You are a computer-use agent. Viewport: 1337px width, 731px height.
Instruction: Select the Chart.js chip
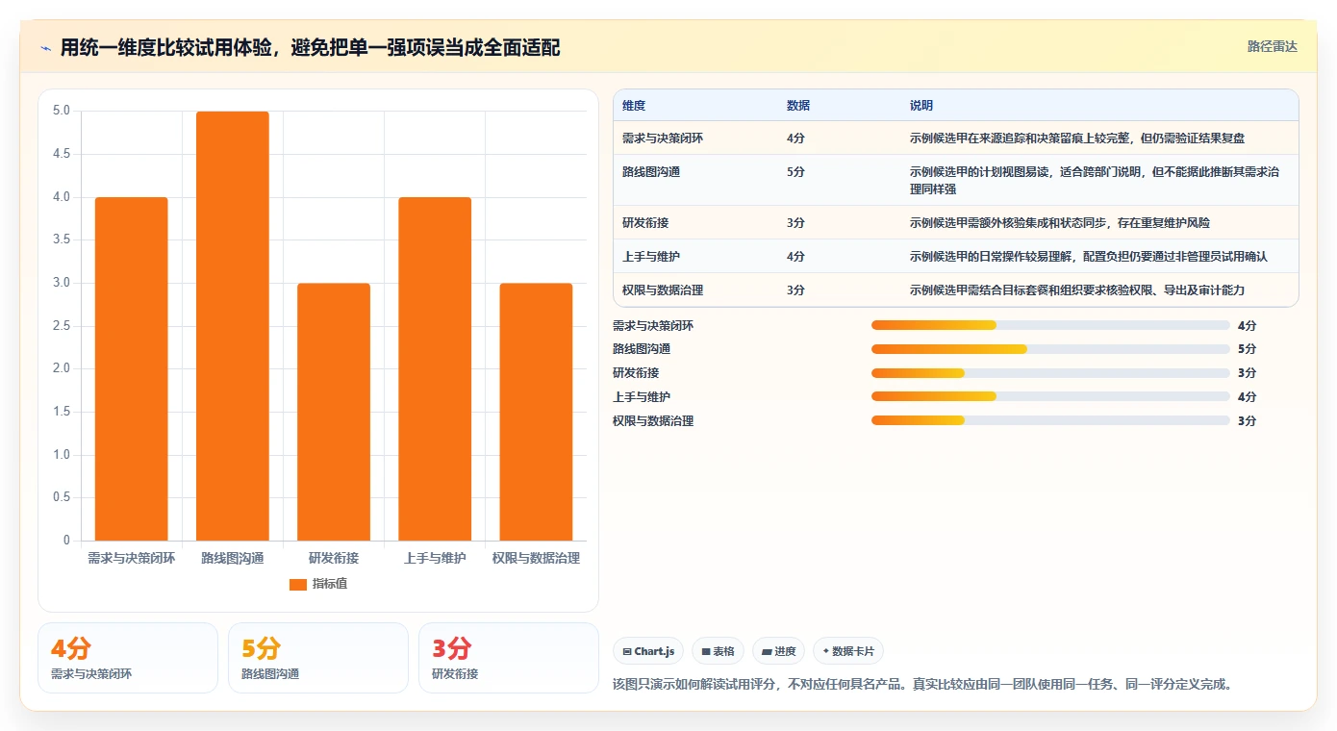pos(648,651)
